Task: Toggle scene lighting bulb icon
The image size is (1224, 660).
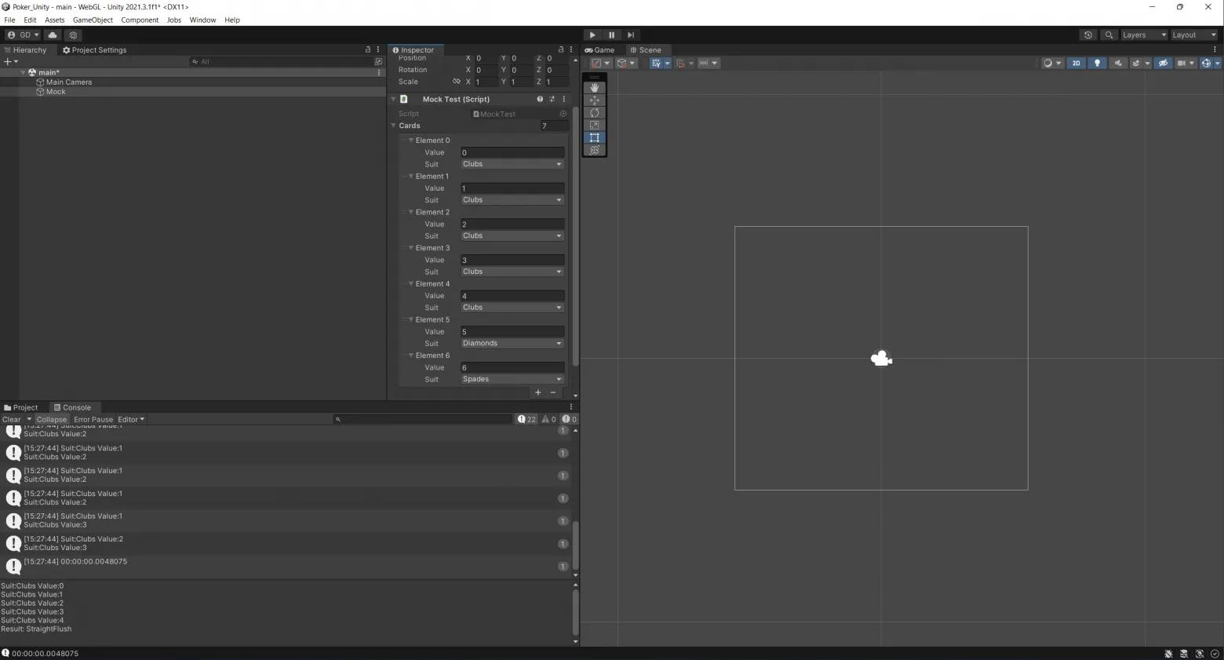Action: click(1097, 63)
